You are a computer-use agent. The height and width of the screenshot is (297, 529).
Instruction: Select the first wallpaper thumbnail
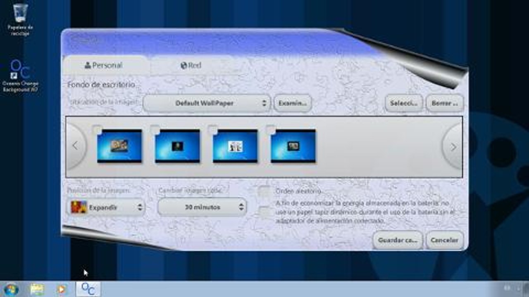point(119,146)
